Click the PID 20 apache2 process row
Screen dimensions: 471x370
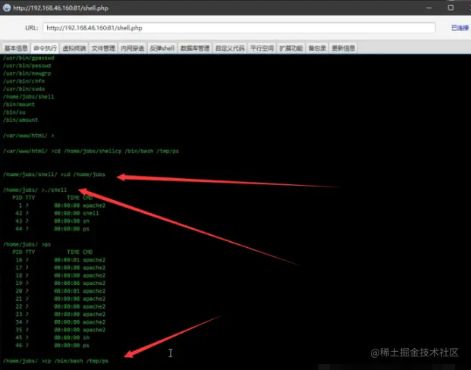pyautogui.click(x=61, y=291)
